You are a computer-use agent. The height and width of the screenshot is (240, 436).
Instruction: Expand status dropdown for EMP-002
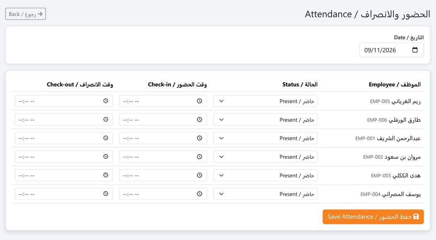pos(265,157)
